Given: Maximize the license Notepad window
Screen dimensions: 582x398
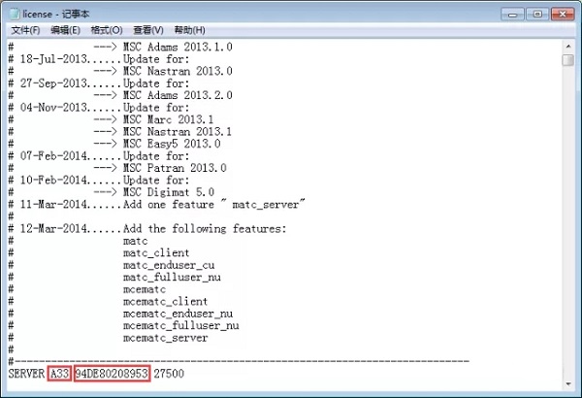Looking at the screenshot, I should point(537,15).
